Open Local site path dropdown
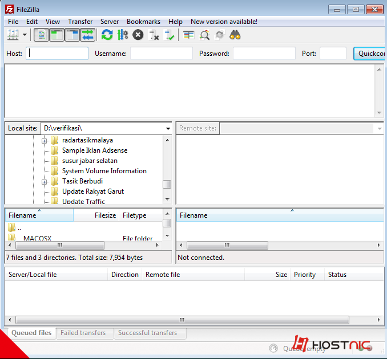 click(168, 128)
